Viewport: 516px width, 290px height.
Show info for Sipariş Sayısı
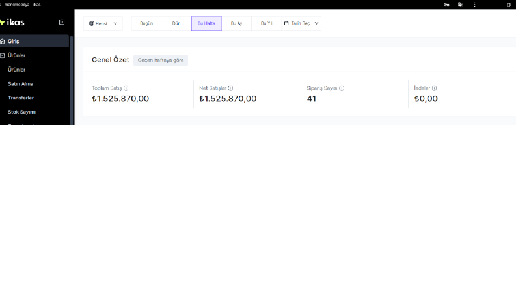(342, 88)
